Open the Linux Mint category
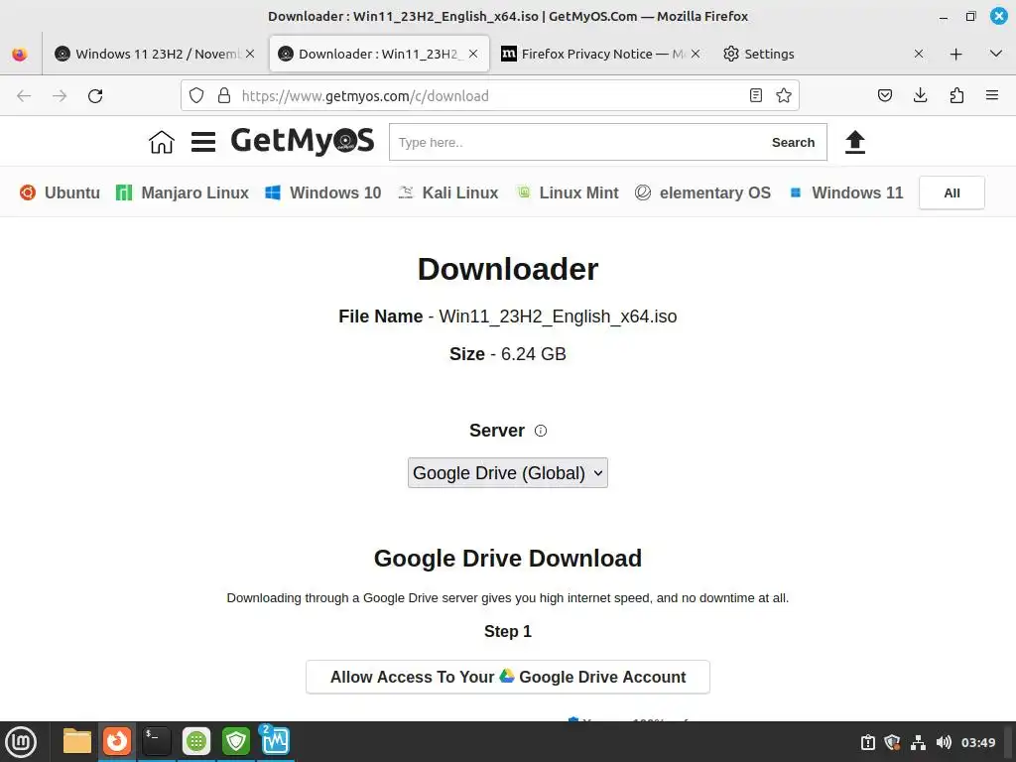The width and height of the screenshot is (1016, 762). click(567, 192)
